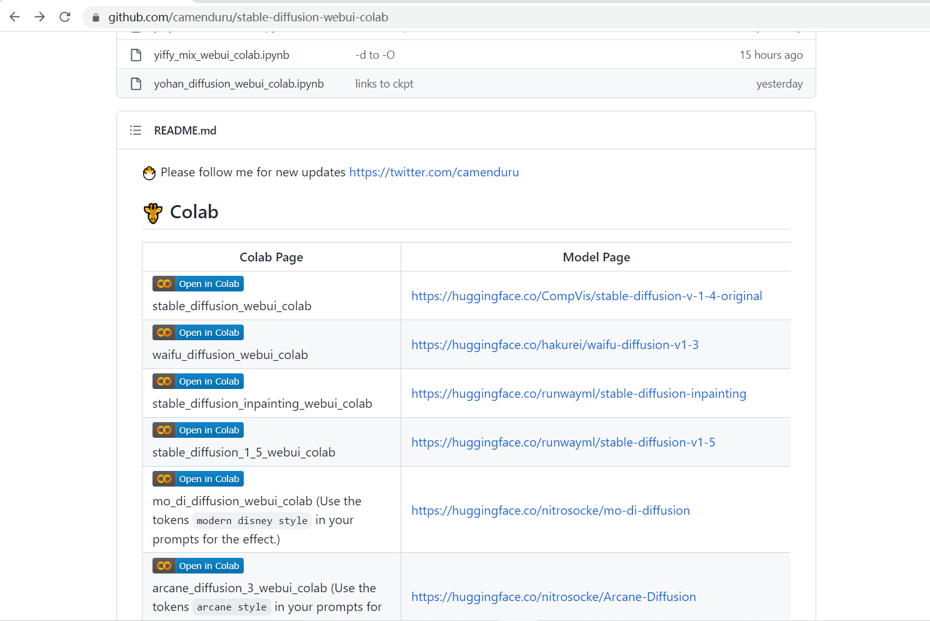930x621 pixels.
Task: Open the file icon of yohan_diffusion_webui_colab.ipynb
Action: tap(136, 84)
